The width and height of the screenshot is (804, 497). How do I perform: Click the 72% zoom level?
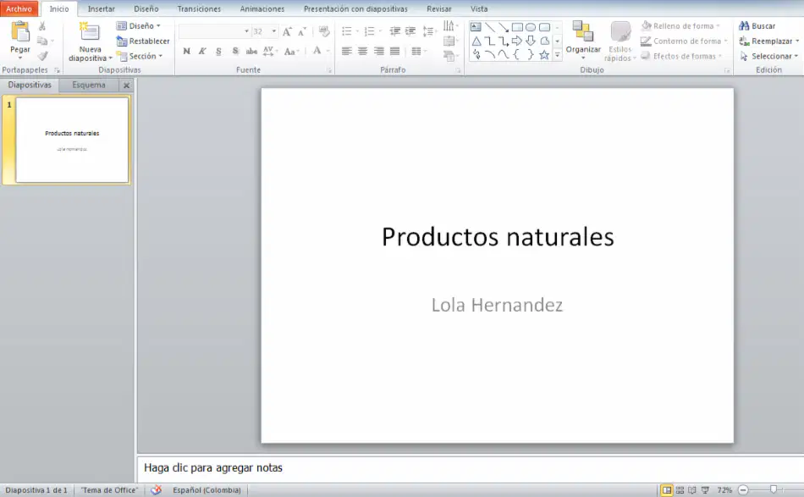(x=724, y=490)
